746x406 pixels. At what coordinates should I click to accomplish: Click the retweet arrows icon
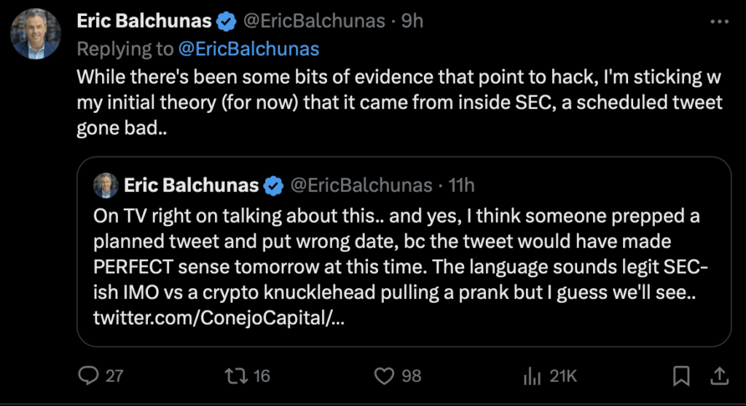pyautogui.click(x=233, y=375)
